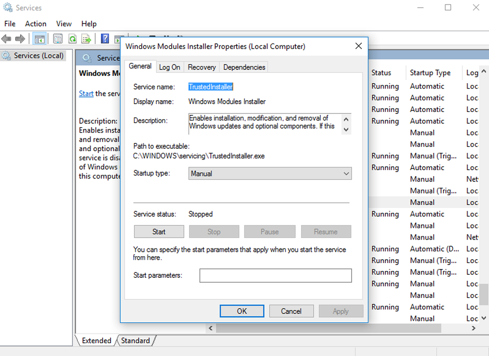Click the "Automatic (D..." startup type cell

click(434, 249)
